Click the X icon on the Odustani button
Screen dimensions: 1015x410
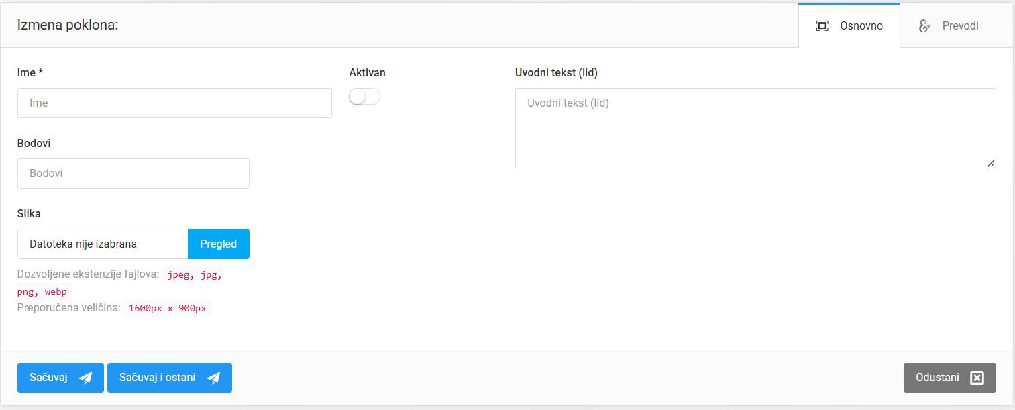[x=977, y=378]
